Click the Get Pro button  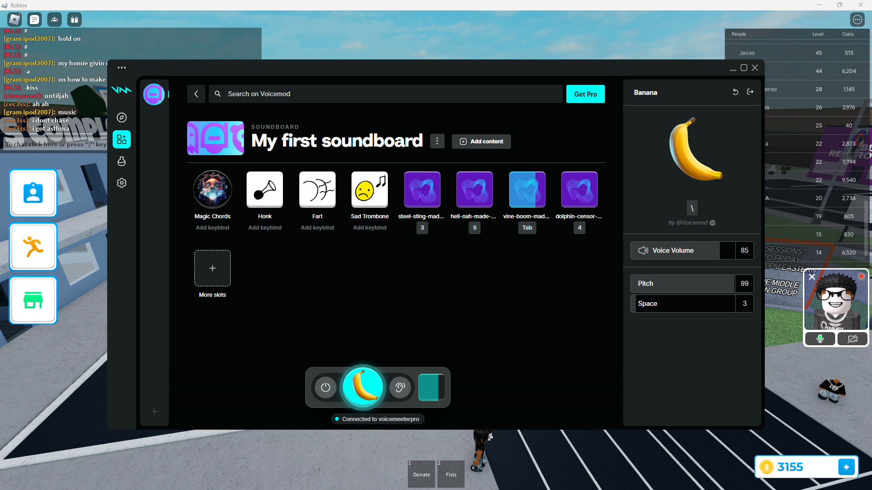pos(585,94)
